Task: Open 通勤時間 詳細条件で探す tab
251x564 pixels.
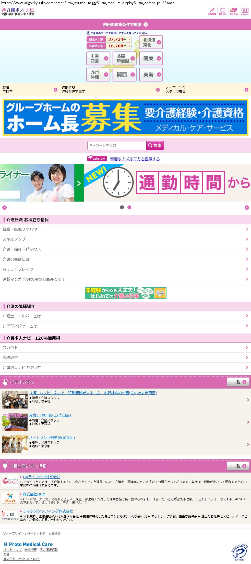Action: click(111, 90)
